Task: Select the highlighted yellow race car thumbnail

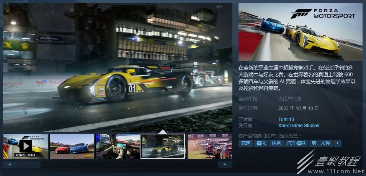Action: point(163,146)
